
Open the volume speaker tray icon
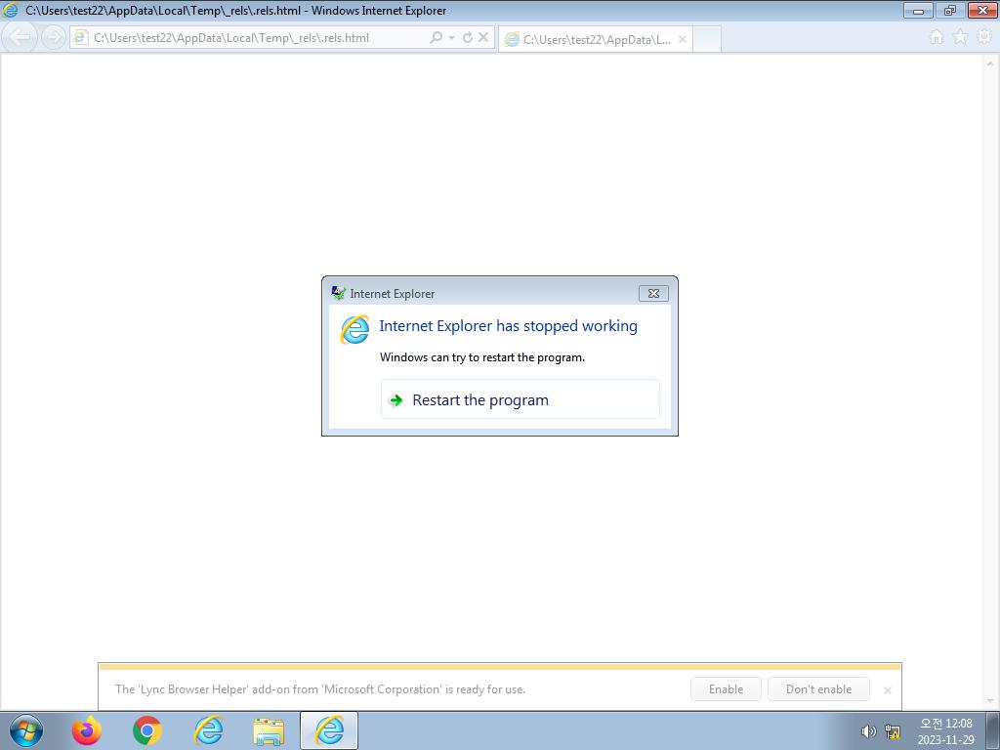point(868,731)
